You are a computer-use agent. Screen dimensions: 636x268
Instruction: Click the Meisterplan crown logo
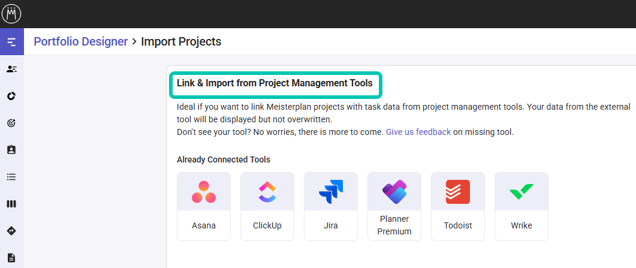pos(11,14)
